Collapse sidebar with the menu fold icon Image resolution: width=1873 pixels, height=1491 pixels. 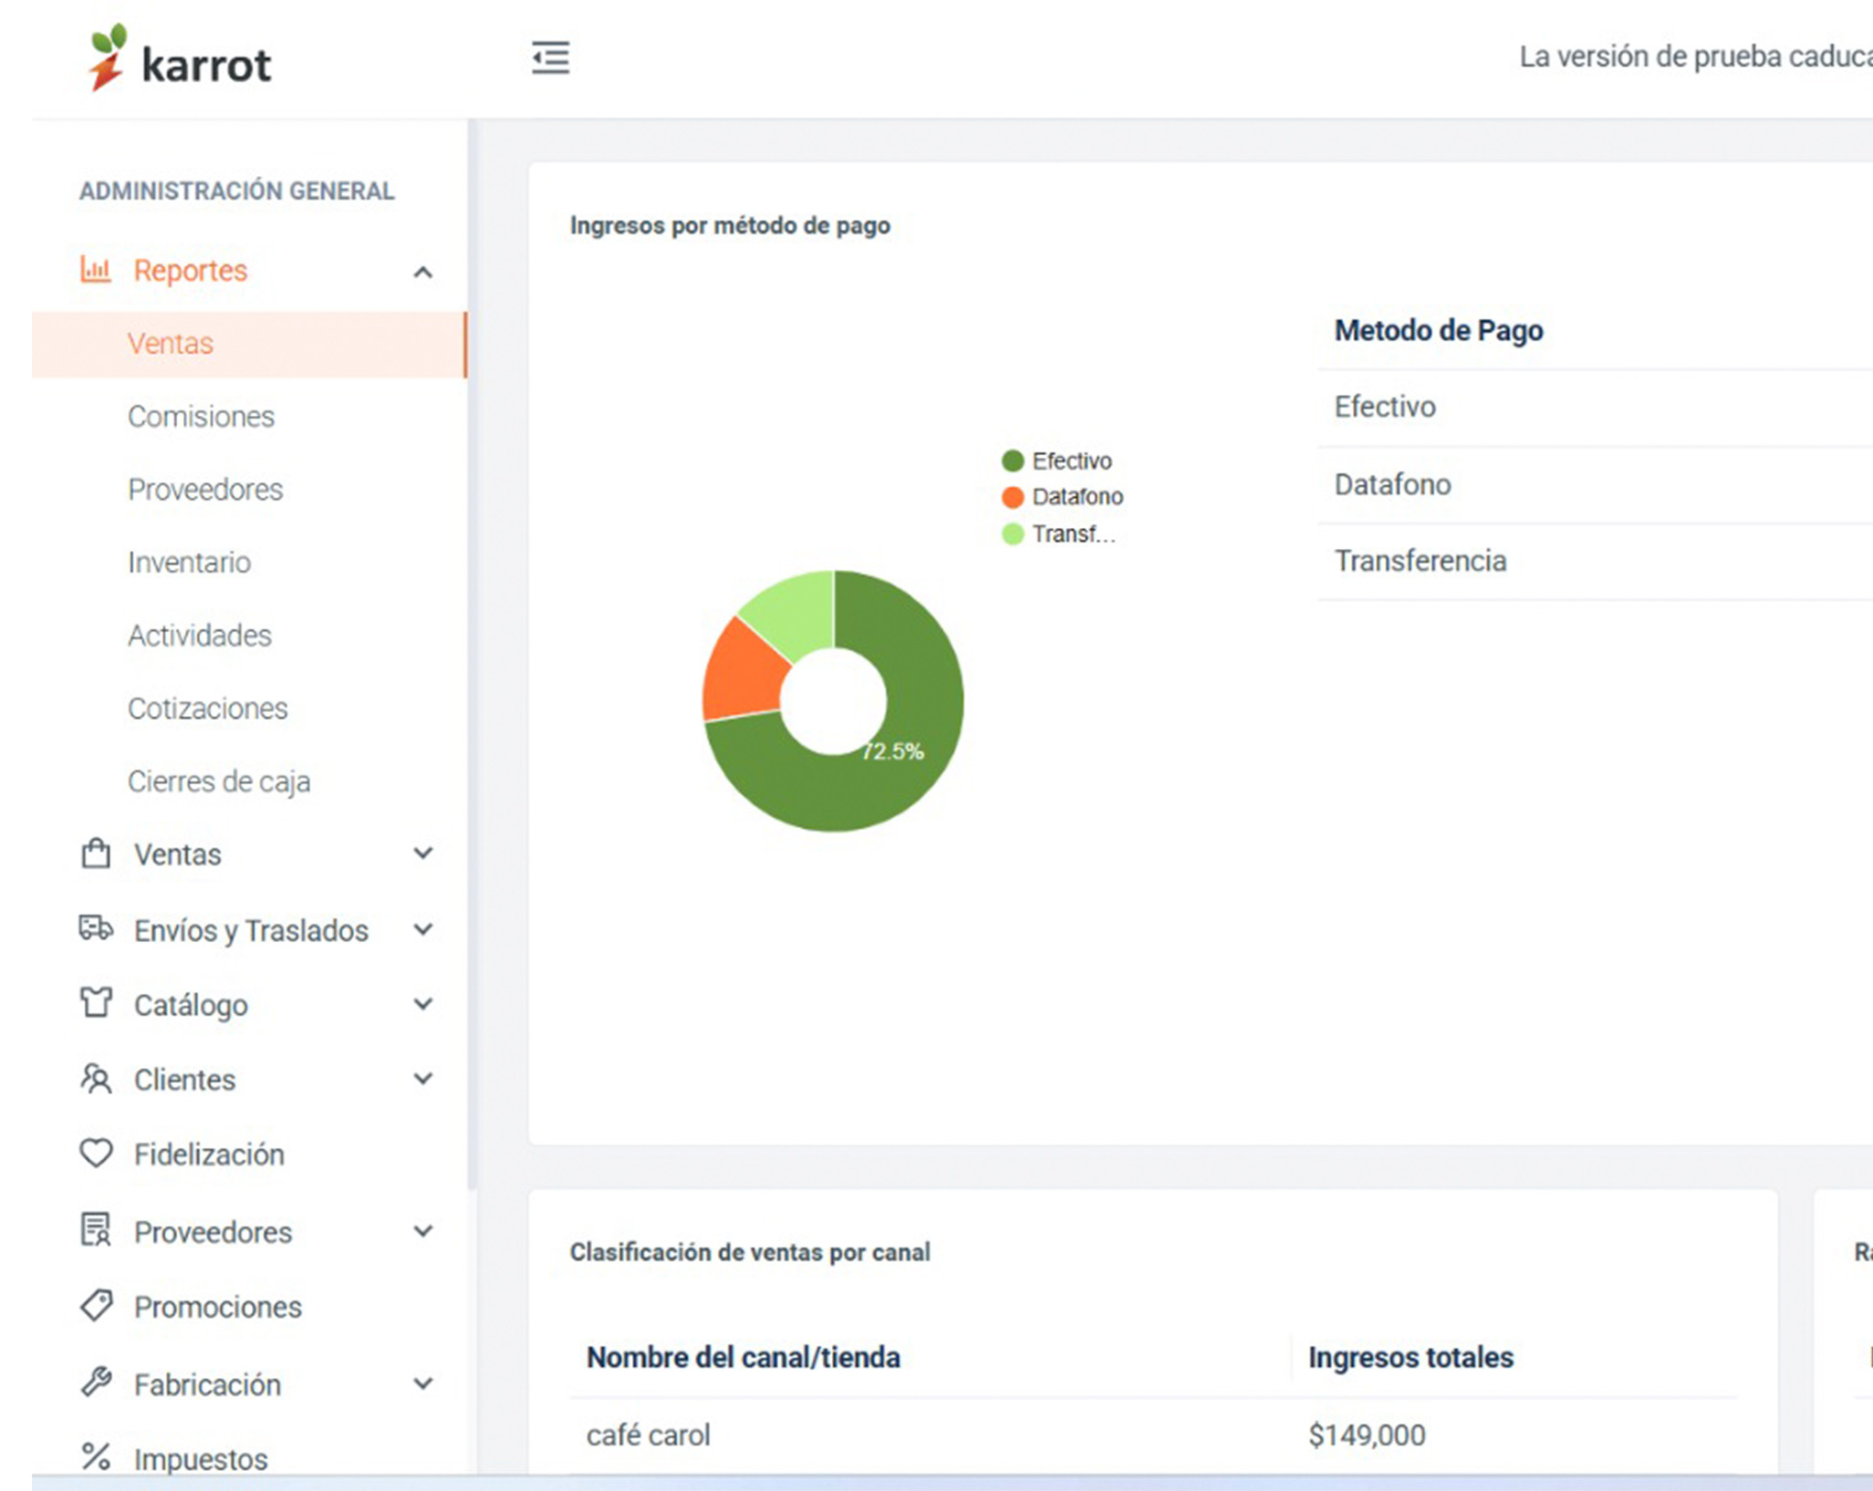pyautogui.click(x=551, y=57)
